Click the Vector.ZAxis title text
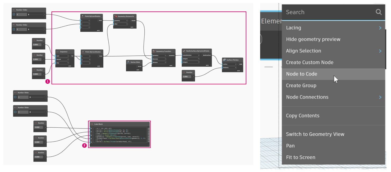The height and width of the screenshot is (172, 391). [x=136, y=62]
